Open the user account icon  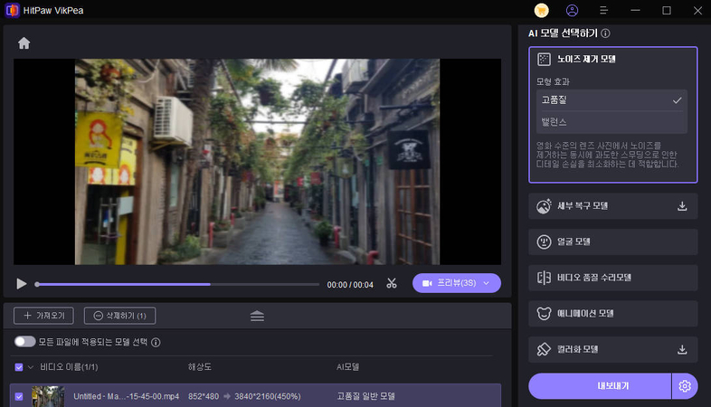click(572, 11)
